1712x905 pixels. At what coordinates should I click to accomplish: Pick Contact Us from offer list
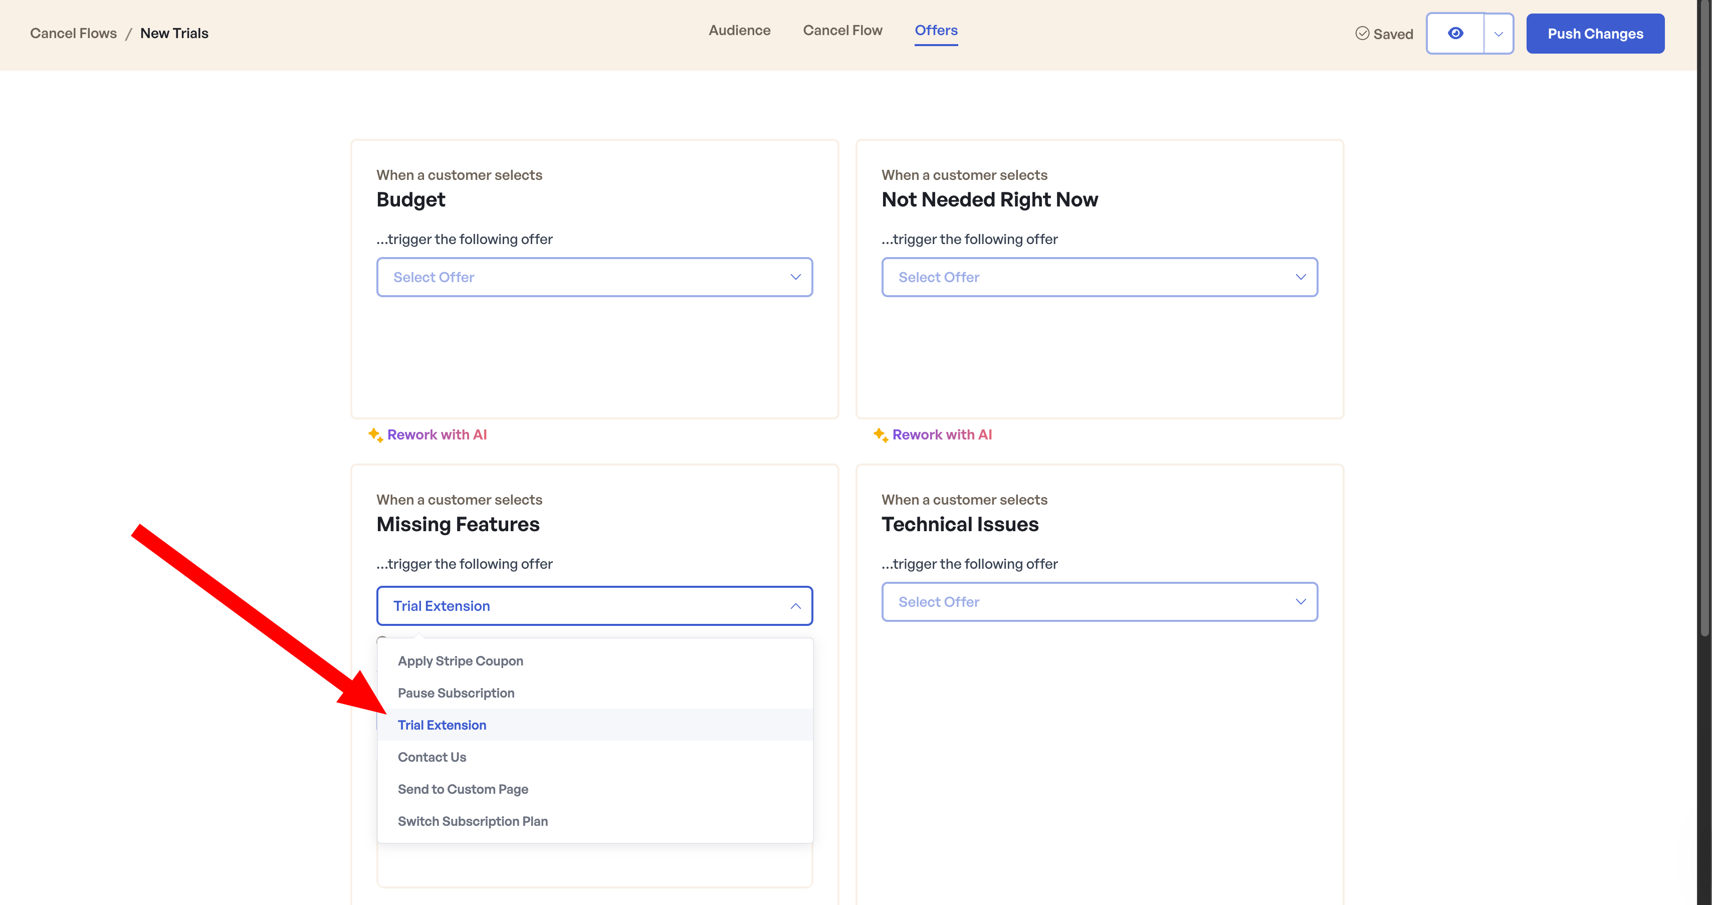432,758
